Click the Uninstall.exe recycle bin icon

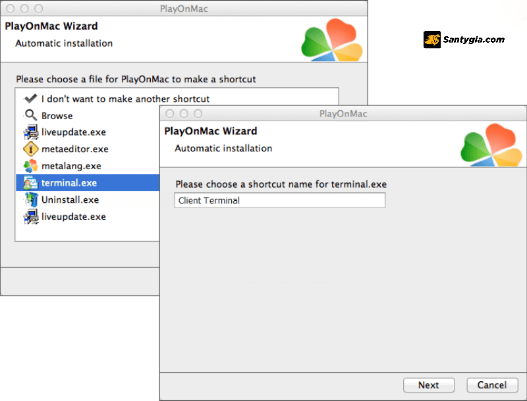[x=31, y=200]
